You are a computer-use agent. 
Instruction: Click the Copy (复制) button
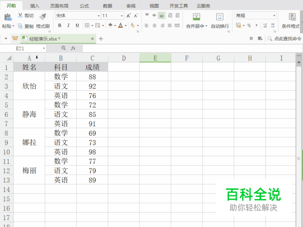(x=26, y=26)
